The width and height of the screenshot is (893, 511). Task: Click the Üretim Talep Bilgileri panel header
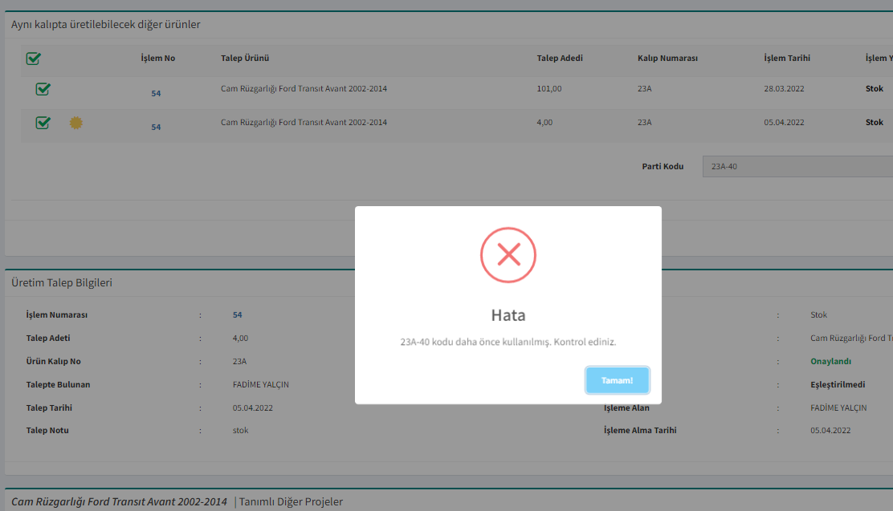click(x=62, y=283)
